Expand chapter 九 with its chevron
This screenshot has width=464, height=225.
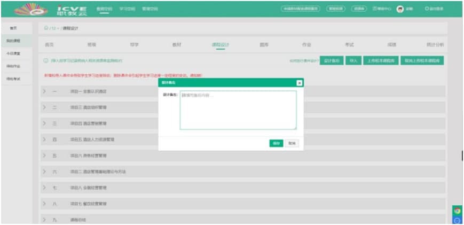[x=44, y=220]
